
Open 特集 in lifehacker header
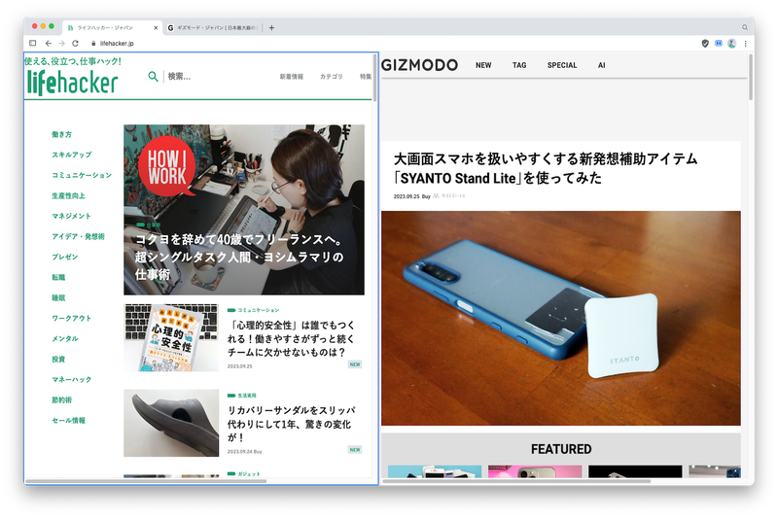(366, 77)
